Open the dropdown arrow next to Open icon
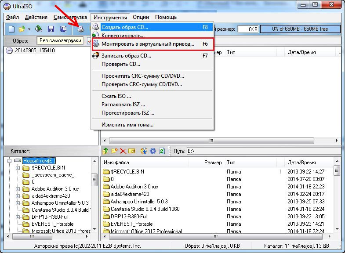Image resolution: width=345 pixels, height=253 pixels. tap(29, 29)
